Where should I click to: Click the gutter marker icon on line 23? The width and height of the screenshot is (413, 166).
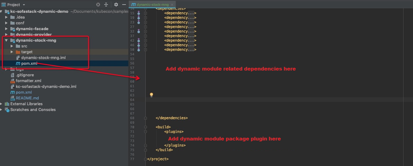(138, 22)
